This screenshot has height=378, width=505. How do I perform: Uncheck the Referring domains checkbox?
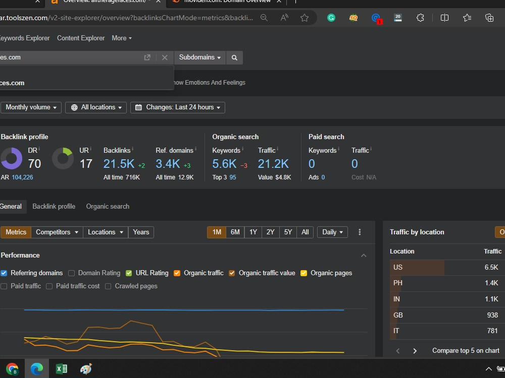coord(4,273)
